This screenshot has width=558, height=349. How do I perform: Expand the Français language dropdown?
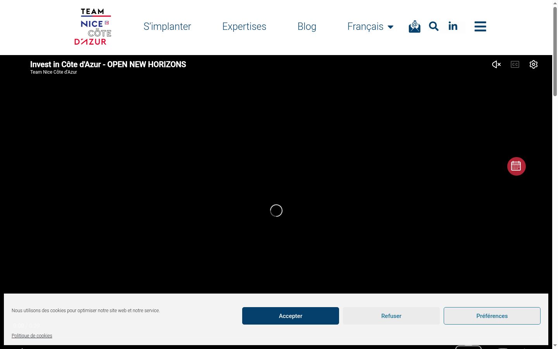tap(370, 26)
